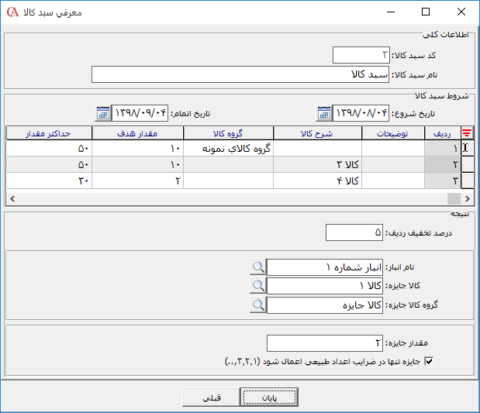Image resolution: width=480 pixels, height=413 pixels.
Task: Click the empty توضیحات cell in the کالا ۳ row
Action: click(393, 164)
